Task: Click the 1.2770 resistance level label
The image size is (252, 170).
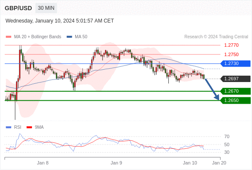Action: [x=231, y=45]
